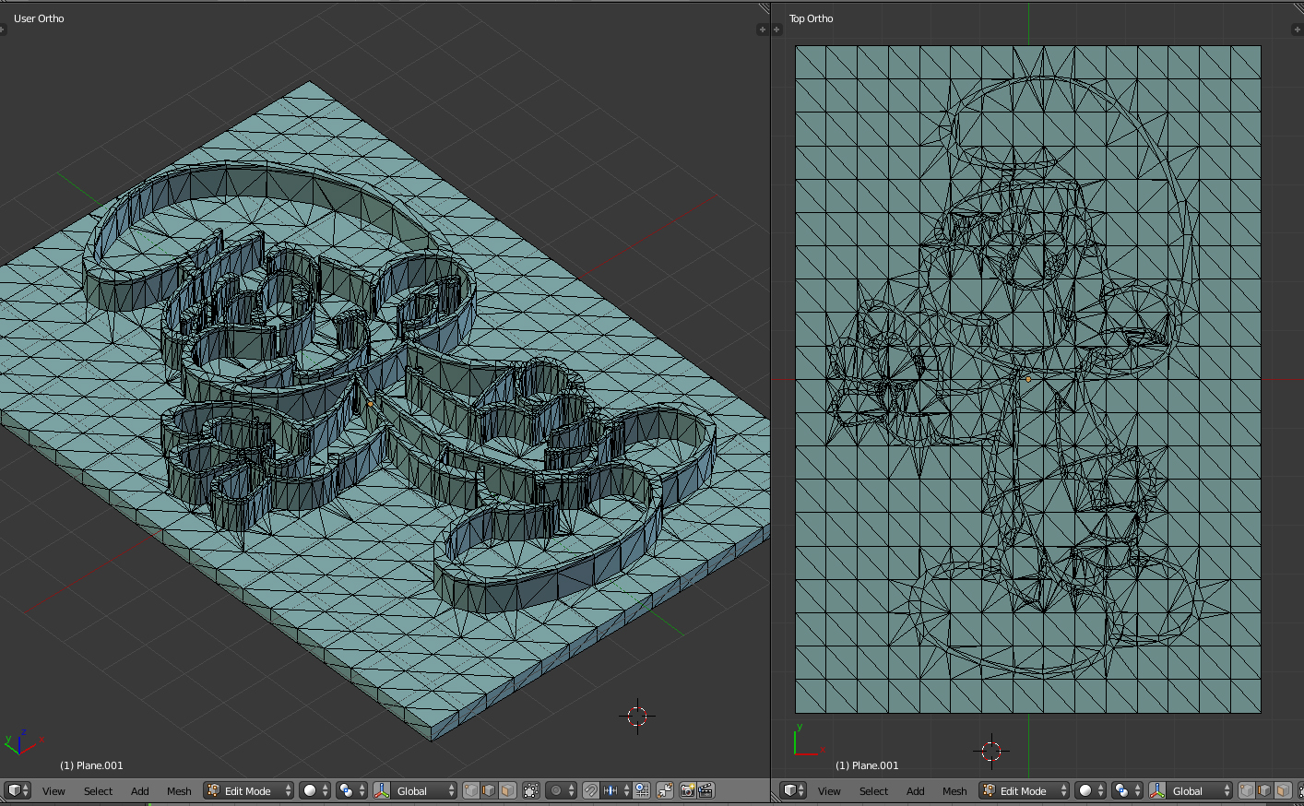This screenshot has height=806, width=1304.
Task: Open Add menu in right viewport header
Action: point(916,791)
